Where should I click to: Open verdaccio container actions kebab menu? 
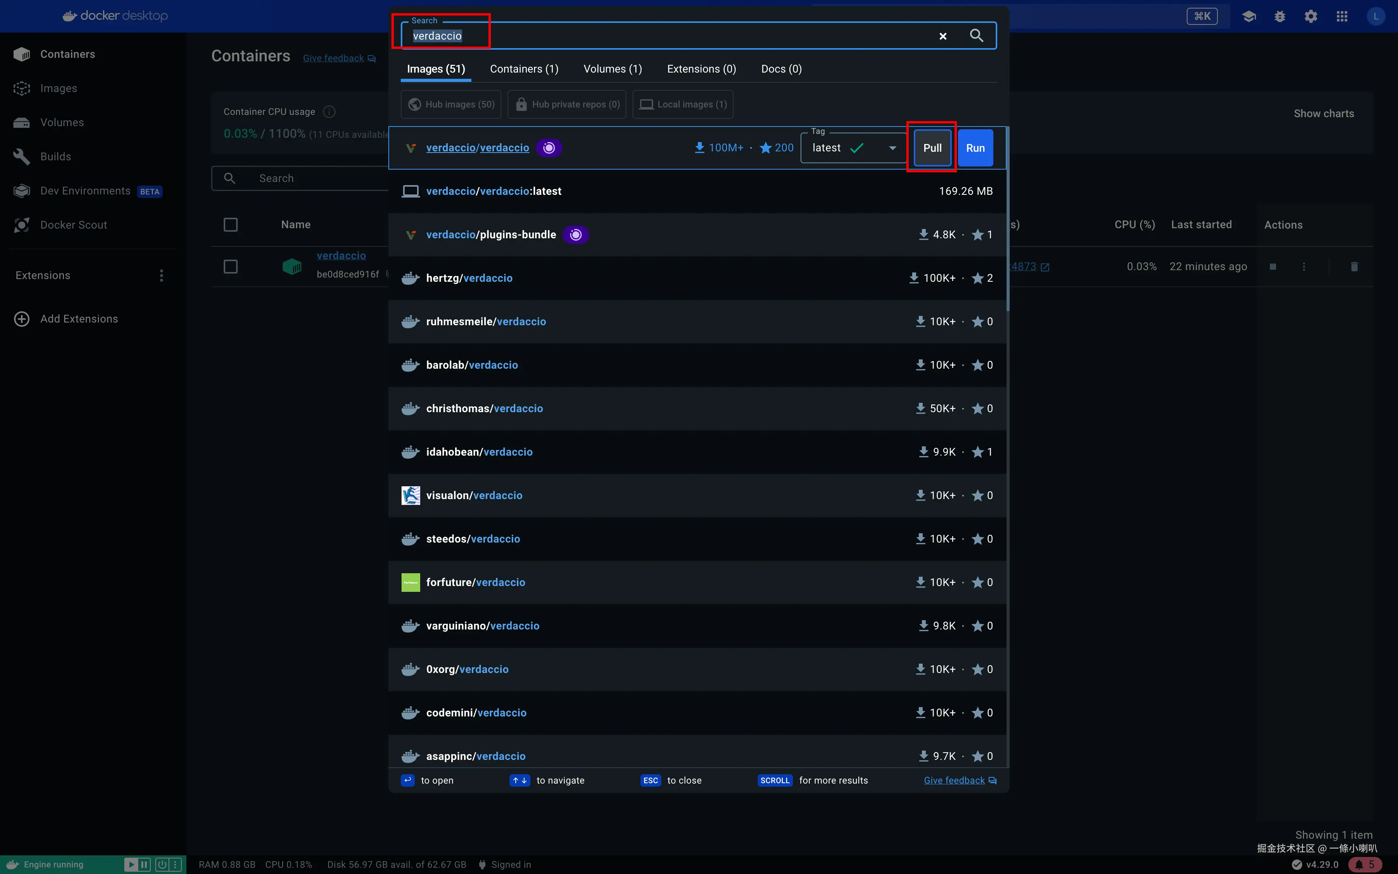1304,267
